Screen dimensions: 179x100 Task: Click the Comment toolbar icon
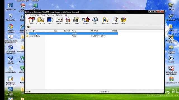pos(114,21)
